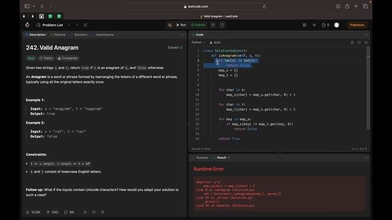This screenshot has width=392, height=220.
Task: Submit the solution
Action: [x=198, y=25]
